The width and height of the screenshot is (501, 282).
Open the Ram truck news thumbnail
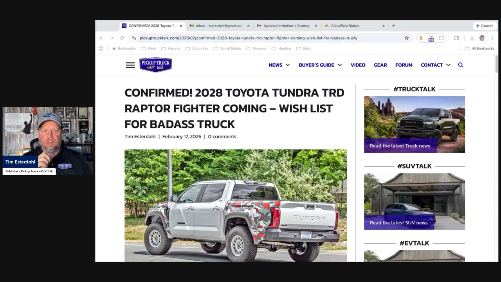pos(414,125)
